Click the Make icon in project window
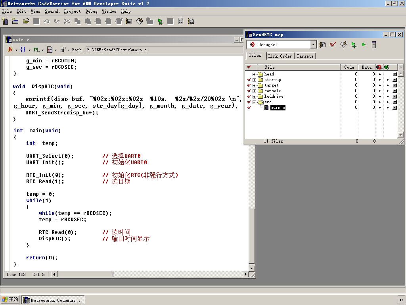Image resolution: width=406 pixels, height=305 pixels. pyautogui.click(x=343, y=45)
